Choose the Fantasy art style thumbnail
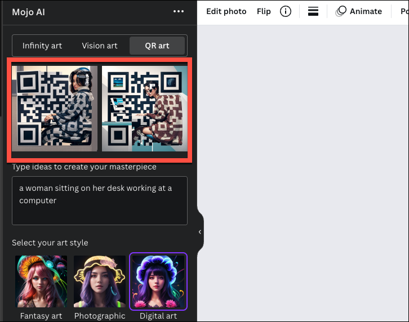Viewport: 409px width, 322px height. tap(41, 281)
